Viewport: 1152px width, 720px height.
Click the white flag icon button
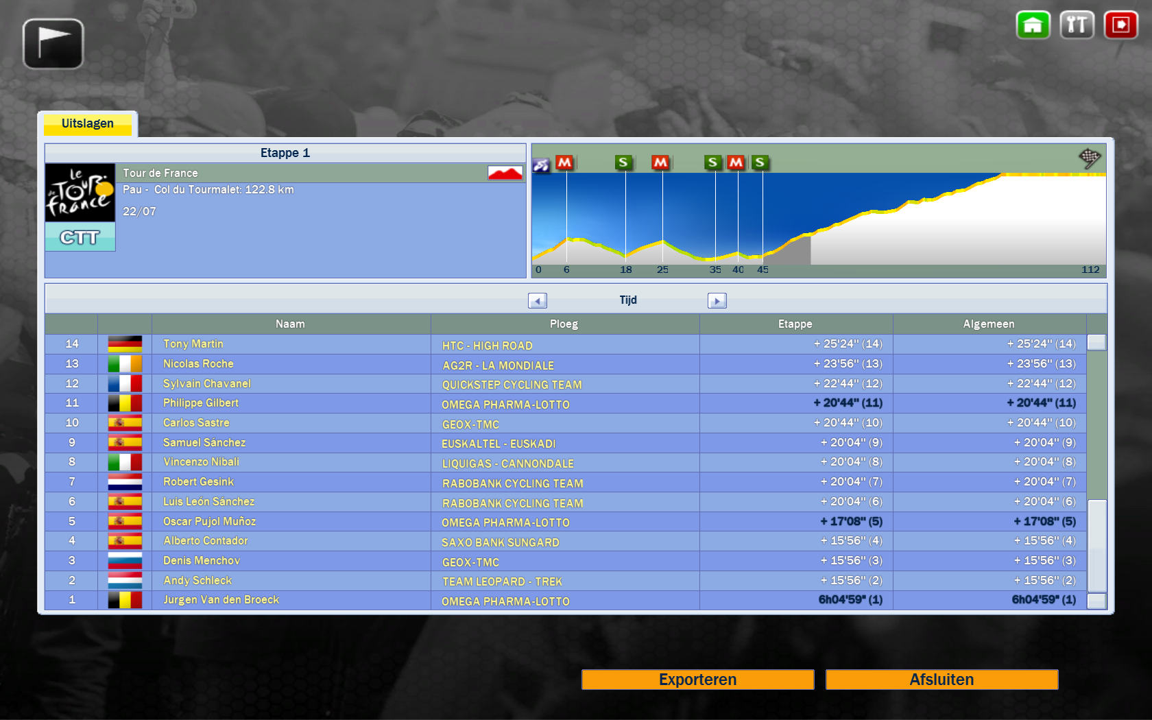pyautogui.click(x=53, y=44)
